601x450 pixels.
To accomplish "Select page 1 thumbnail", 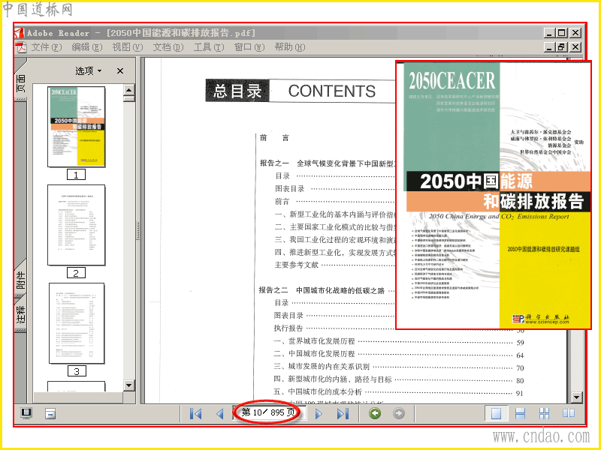I will coord(77,127).
